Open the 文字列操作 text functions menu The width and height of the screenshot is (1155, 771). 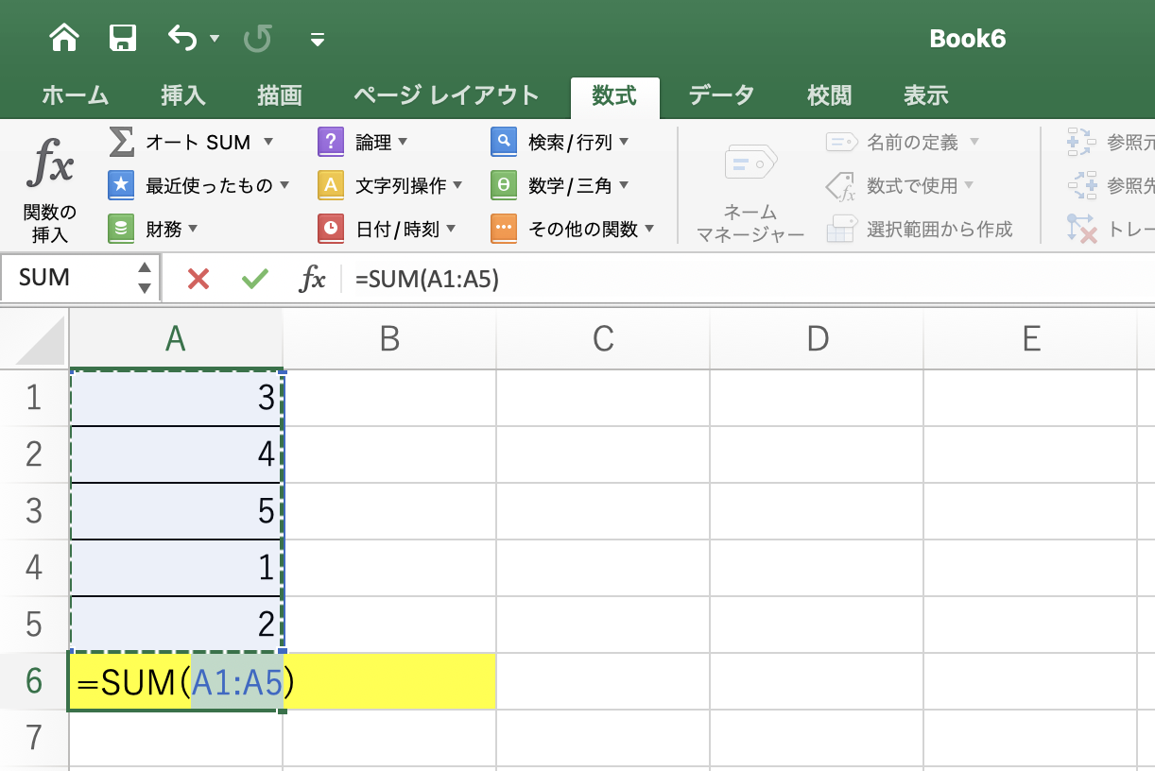click(x=331, y=185)
